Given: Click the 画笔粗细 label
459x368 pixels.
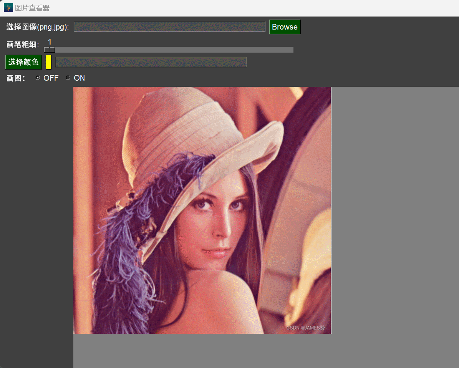Looking at the screenshot, I should point(23,45).
